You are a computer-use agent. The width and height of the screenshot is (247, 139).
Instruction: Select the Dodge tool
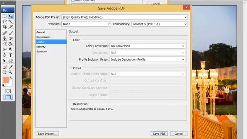point(11,49)
